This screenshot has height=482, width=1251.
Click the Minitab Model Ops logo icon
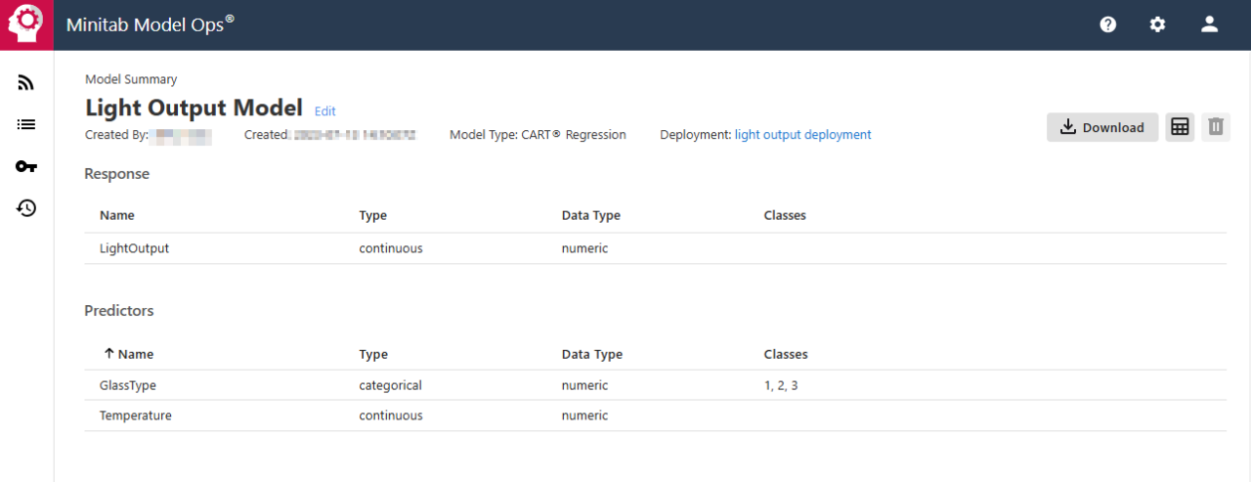pos(26,24)
